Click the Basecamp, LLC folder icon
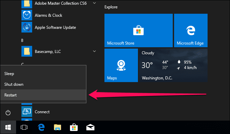This screenshot has height=134, width=230. point(27,51)
